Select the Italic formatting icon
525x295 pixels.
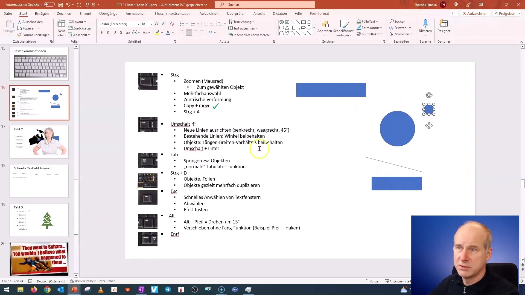point(108,33)
